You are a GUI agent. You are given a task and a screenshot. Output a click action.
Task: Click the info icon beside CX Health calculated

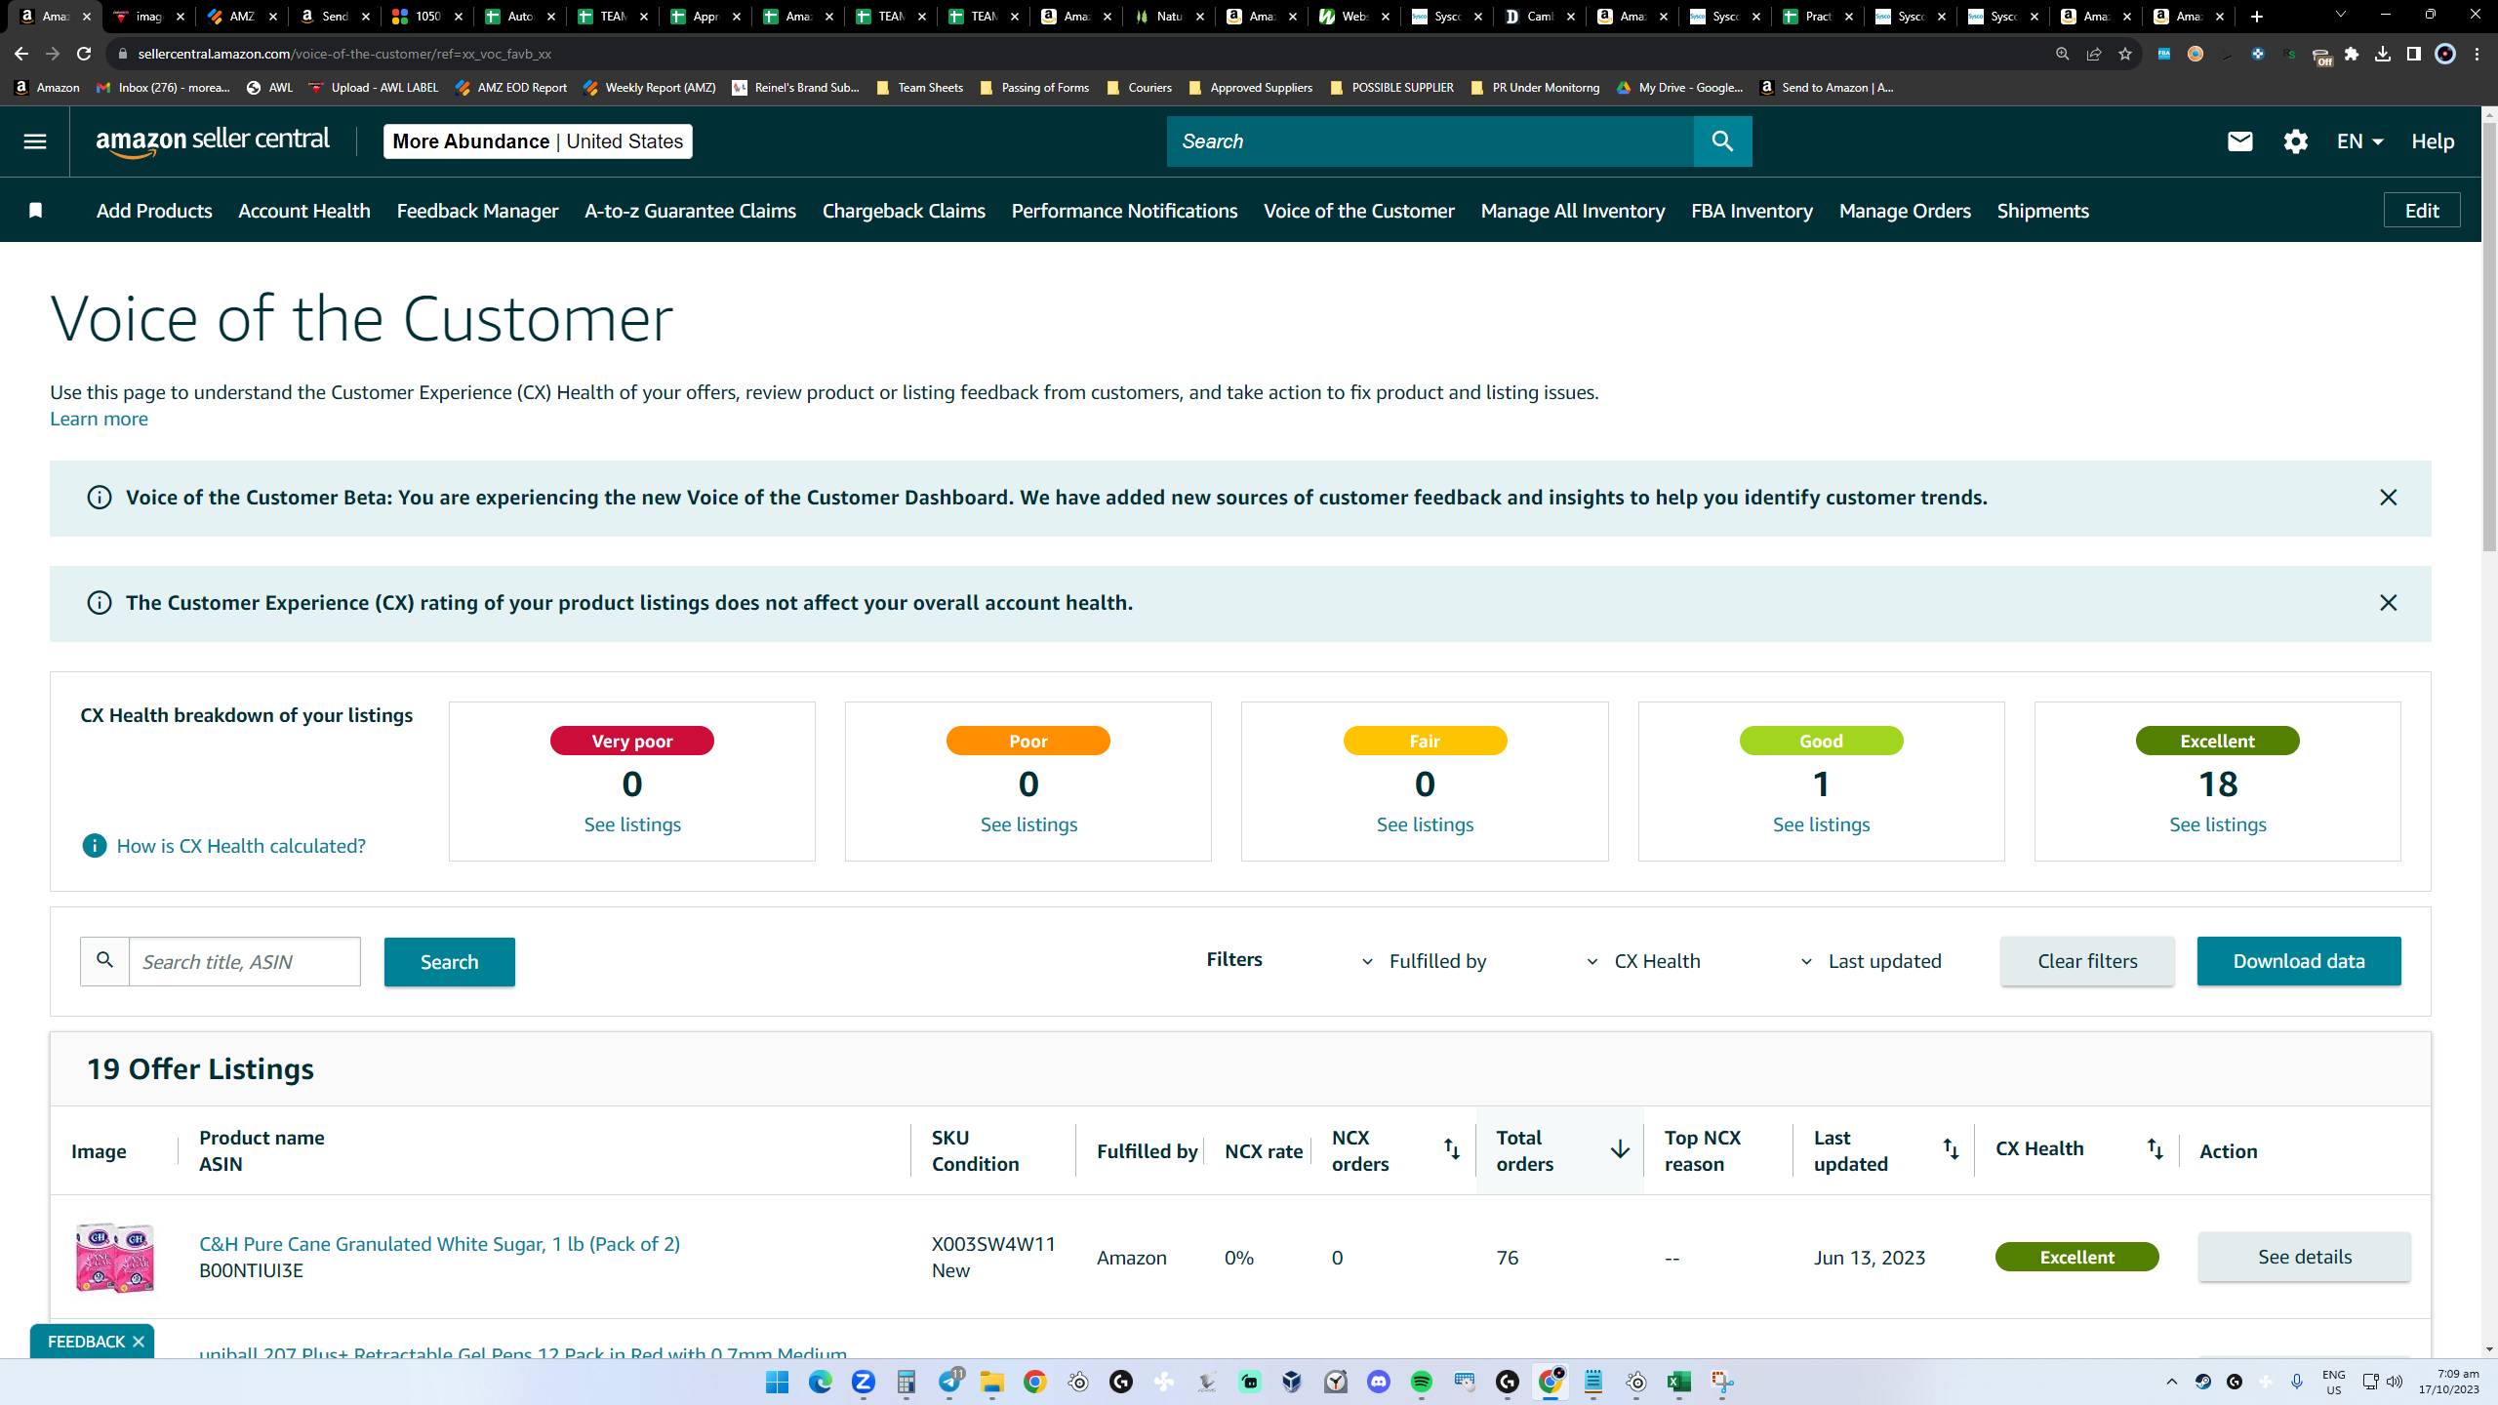[x=95, y=846]
